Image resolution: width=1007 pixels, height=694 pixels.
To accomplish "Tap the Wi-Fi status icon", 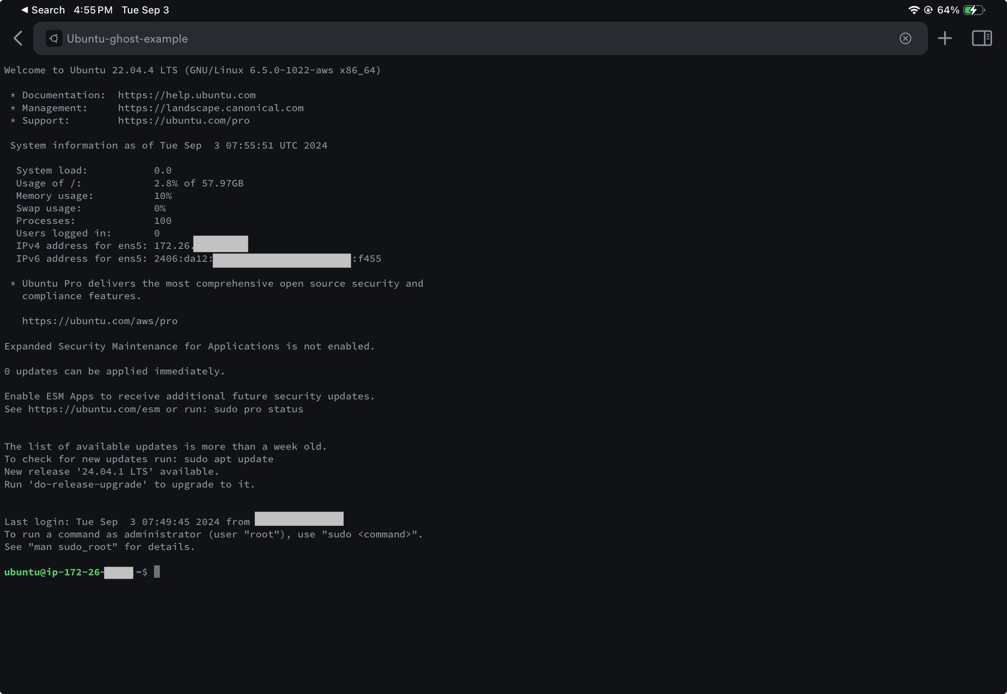I will click(913, 10).
